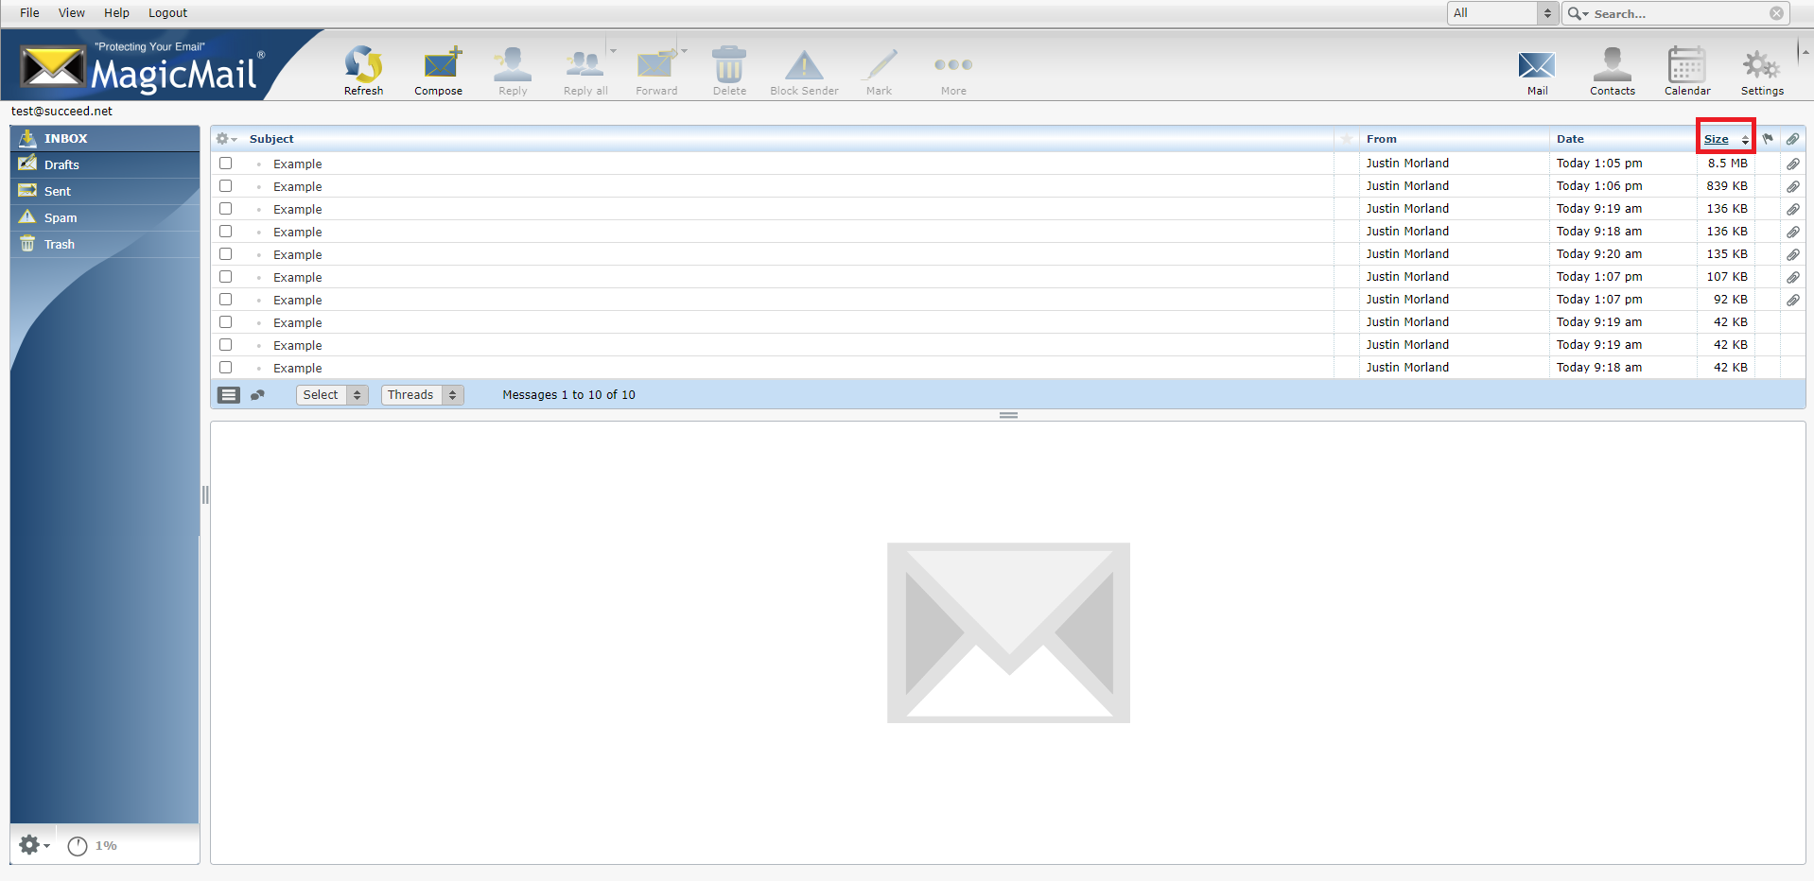
Task: Expand the Reply all dropdown arrow
Action: (613, 51)
